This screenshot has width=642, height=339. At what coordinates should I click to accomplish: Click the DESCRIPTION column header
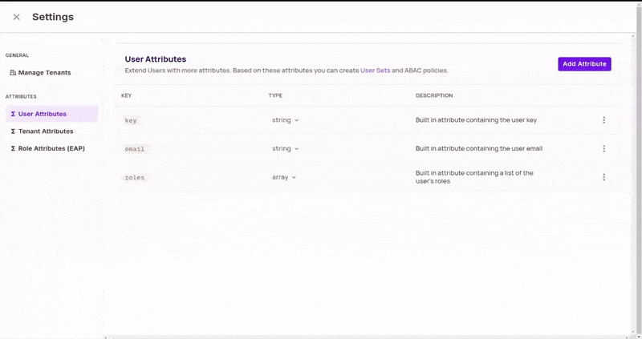(434, 95)
